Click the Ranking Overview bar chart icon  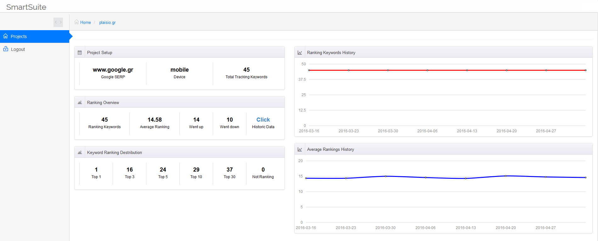(x=80, y=102)
